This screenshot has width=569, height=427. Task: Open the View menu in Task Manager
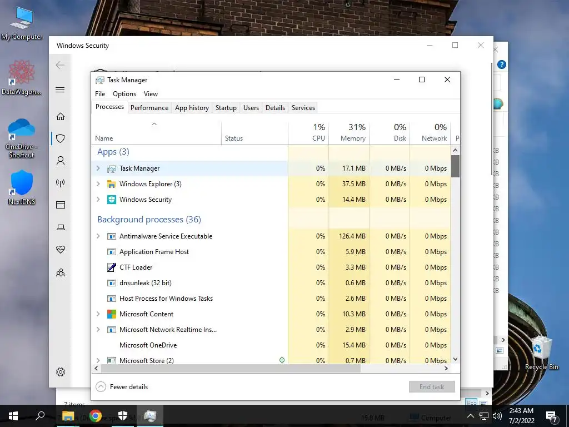151,94
